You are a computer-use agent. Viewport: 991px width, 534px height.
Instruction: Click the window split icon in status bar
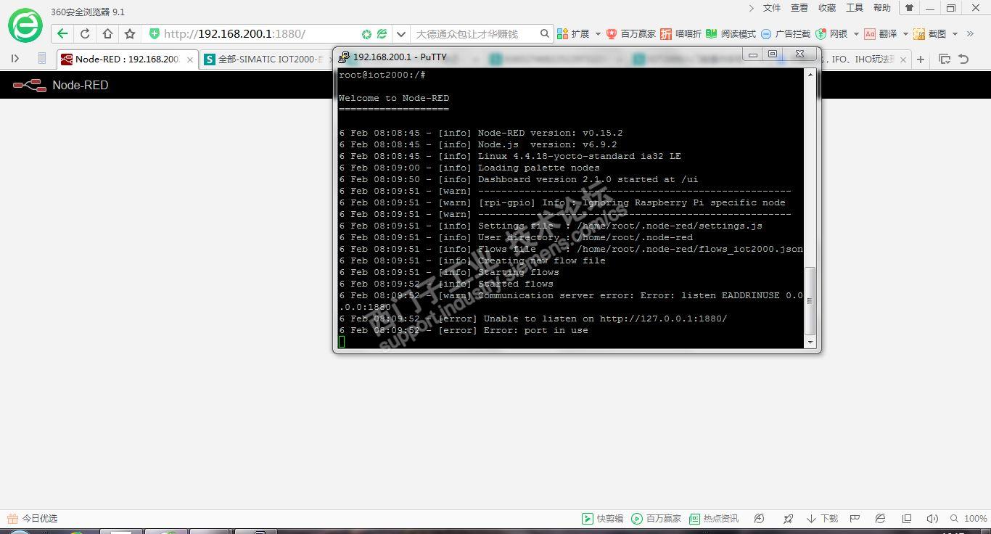point(907,519)
